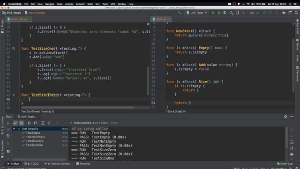The image size is (300, 169).
Task: Show Git history clock icon
Action: click(270, 13)
